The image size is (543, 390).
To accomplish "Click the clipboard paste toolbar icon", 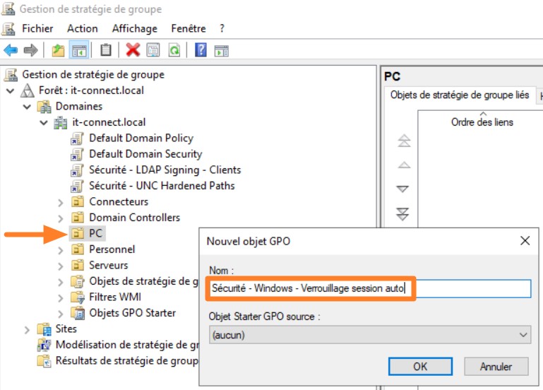I will pyautogui.click(x=106, y=50).
